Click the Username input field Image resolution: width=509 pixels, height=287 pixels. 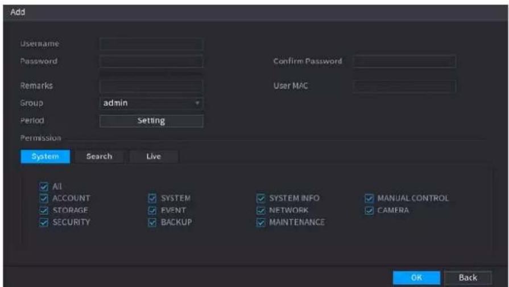(x=151, y=44)
